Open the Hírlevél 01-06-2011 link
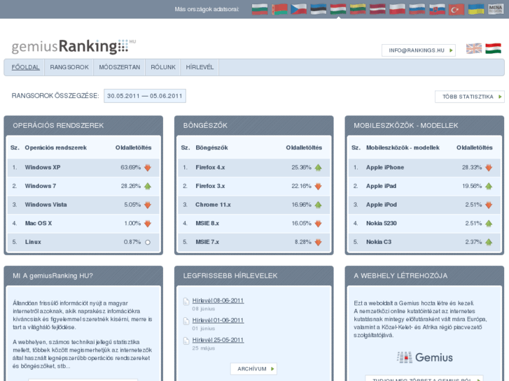 pos(218,320)
